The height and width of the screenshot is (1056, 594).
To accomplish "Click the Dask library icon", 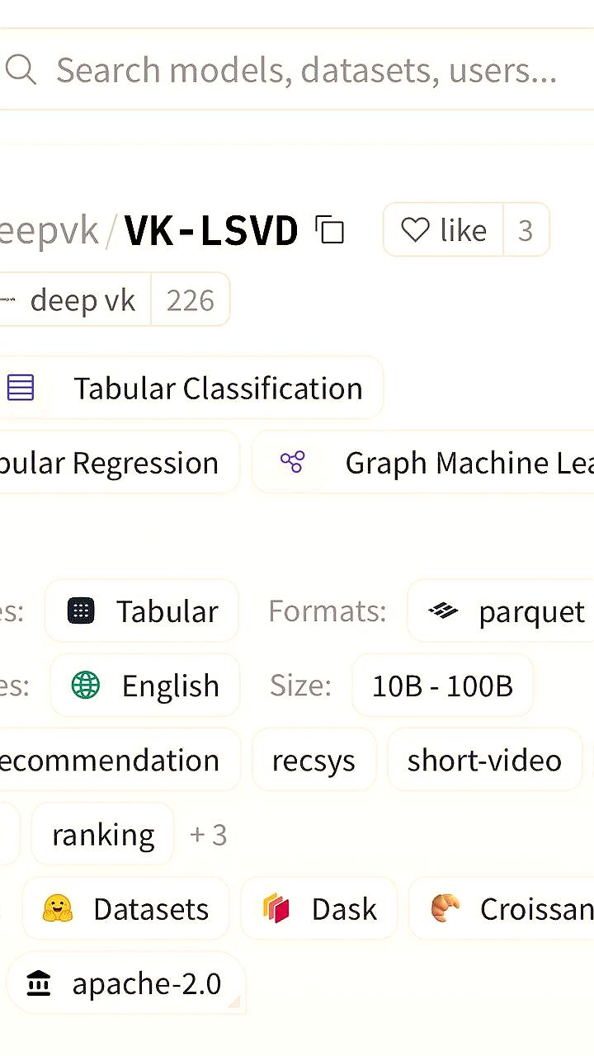I will [276, 908].
